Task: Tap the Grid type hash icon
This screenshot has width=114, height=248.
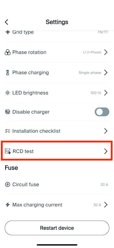Action: pyautogui.click(x=7, y=32)
